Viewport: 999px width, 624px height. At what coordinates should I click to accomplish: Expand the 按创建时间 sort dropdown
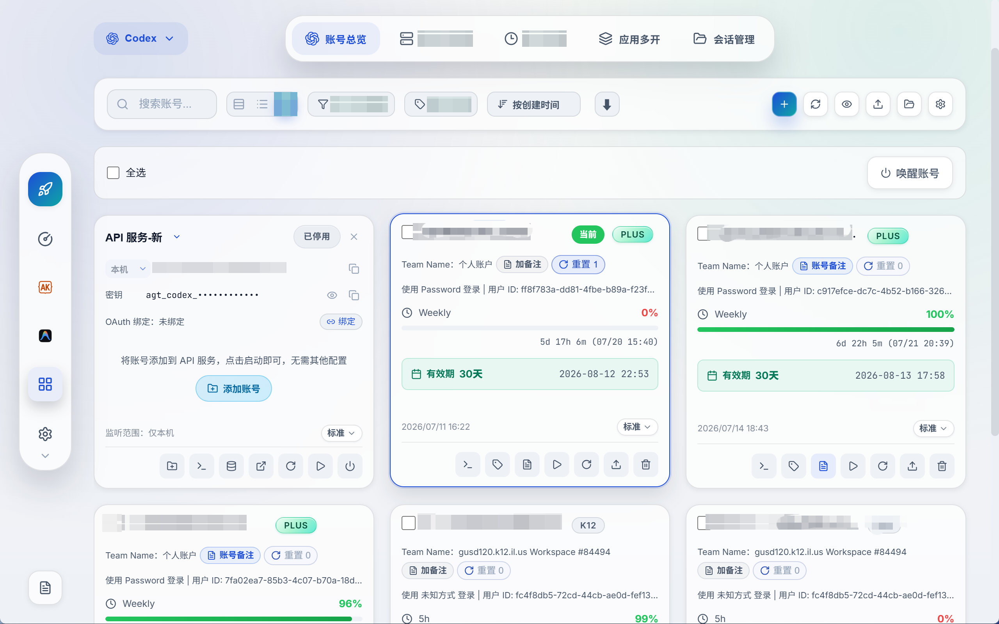[533, 105]
